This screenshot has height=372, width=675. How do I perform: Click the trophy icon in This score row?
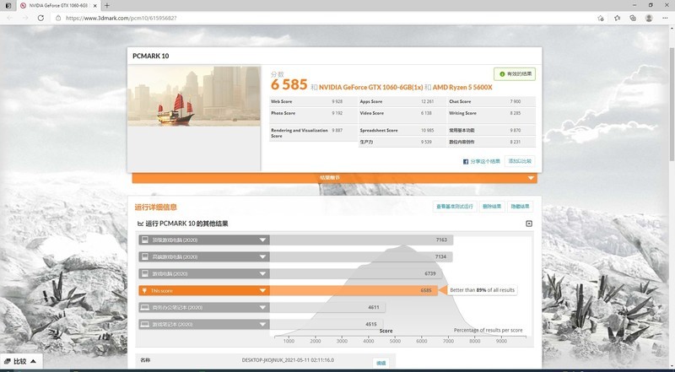(x=144, y=291)
